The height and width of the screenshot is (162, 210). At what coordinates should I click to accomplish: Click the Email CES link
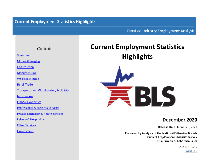point(191,151)
